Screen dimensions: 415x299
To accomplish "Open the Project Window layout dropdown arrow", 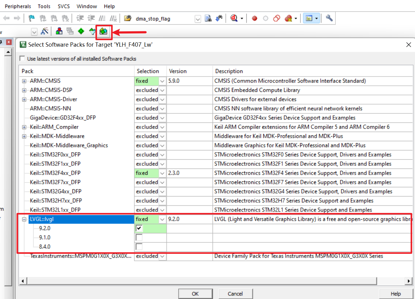I will 316,18.
